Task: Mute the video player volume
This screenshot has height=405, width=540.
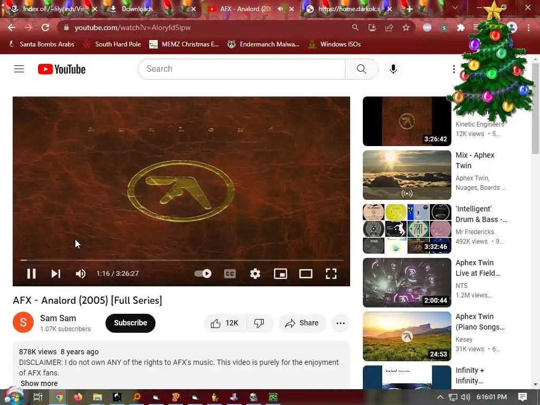Action: [81, 274]
